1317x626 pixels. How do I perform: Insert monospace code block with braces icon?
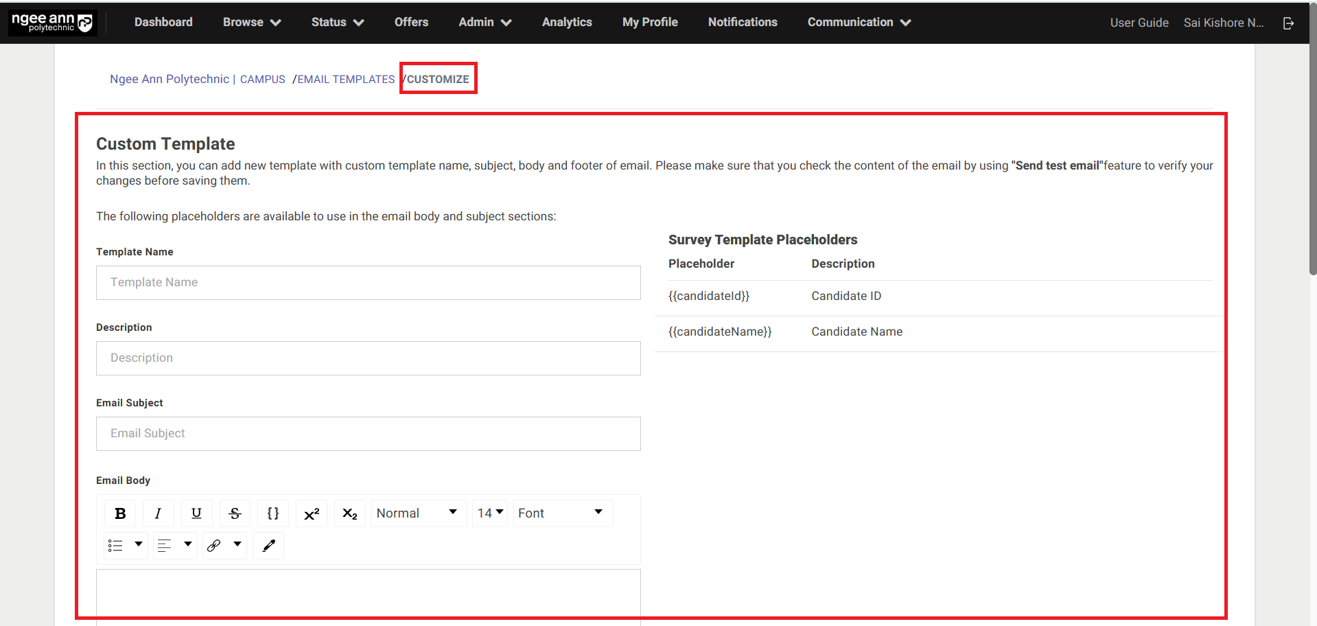[x=273, y=513]
